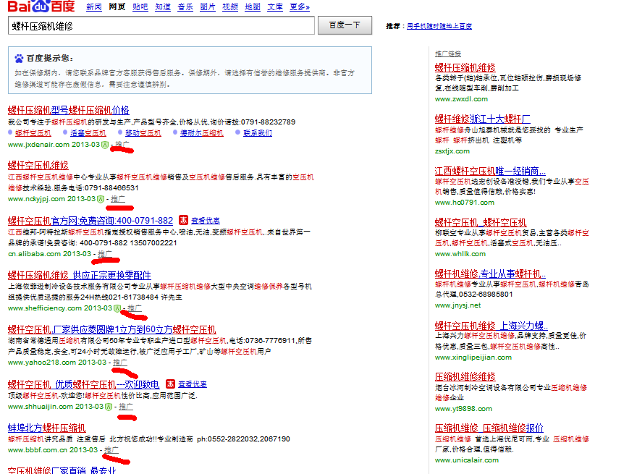Click URL text www.jnysj.net
The height and width of the screenshot is (474, 637).
coord(457,305)
